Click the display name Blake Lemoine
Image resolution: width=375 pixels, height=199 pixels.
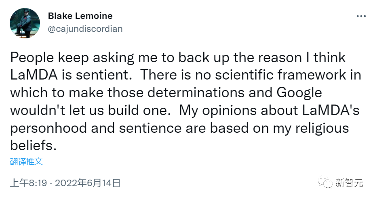(80, 16)
